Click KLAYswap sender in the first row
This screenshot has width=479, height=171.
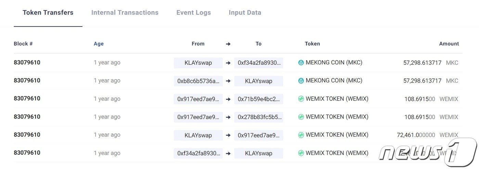tap(198, 63)
